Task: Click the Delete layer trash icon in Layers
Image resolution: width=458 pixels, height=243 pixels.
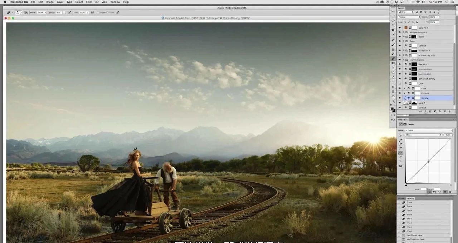Action: (x=449, y=111)
